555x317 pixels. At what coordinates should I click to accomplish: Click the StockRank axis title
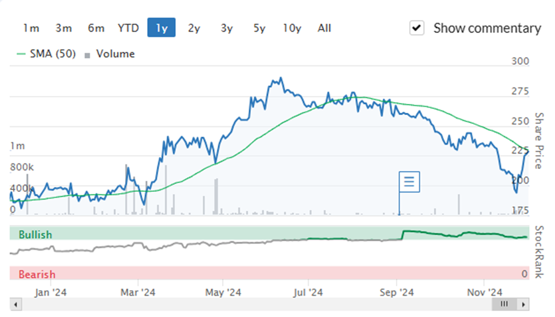(538, 252)
